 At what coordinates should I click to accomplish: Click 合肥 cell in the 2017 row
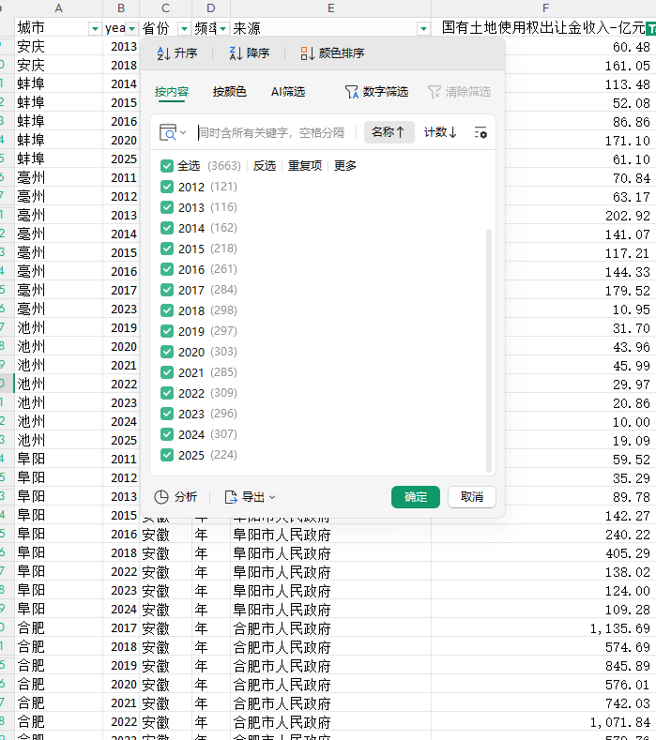pyautogui.click(x=58, y=628)
